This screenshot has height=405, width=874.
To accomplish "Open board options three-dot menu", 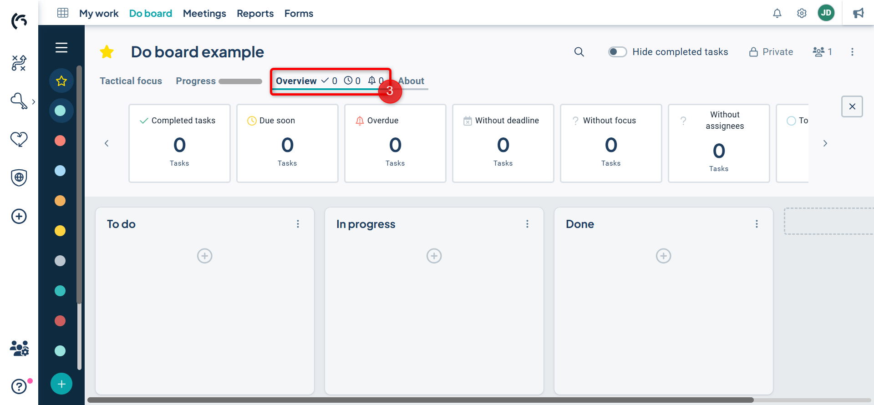I will click(x=852, y=52).
